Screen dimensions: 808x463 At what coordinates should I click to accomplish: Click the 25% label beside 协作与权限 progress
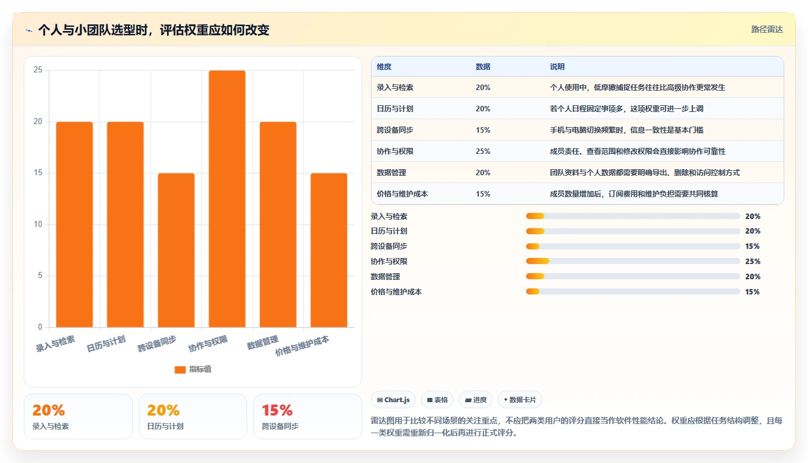coord(753,262)
